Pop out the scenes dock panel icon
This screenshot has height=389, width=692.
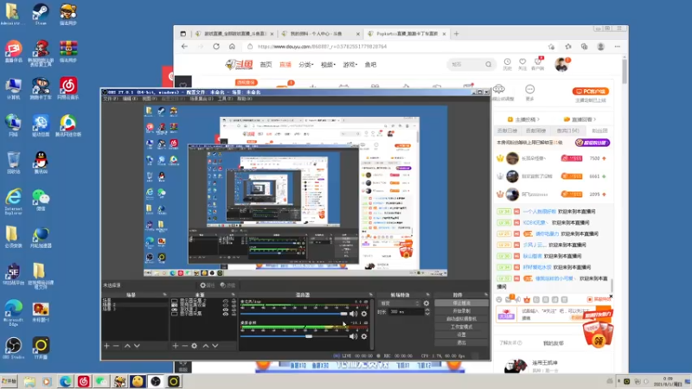tap(164, 295)
